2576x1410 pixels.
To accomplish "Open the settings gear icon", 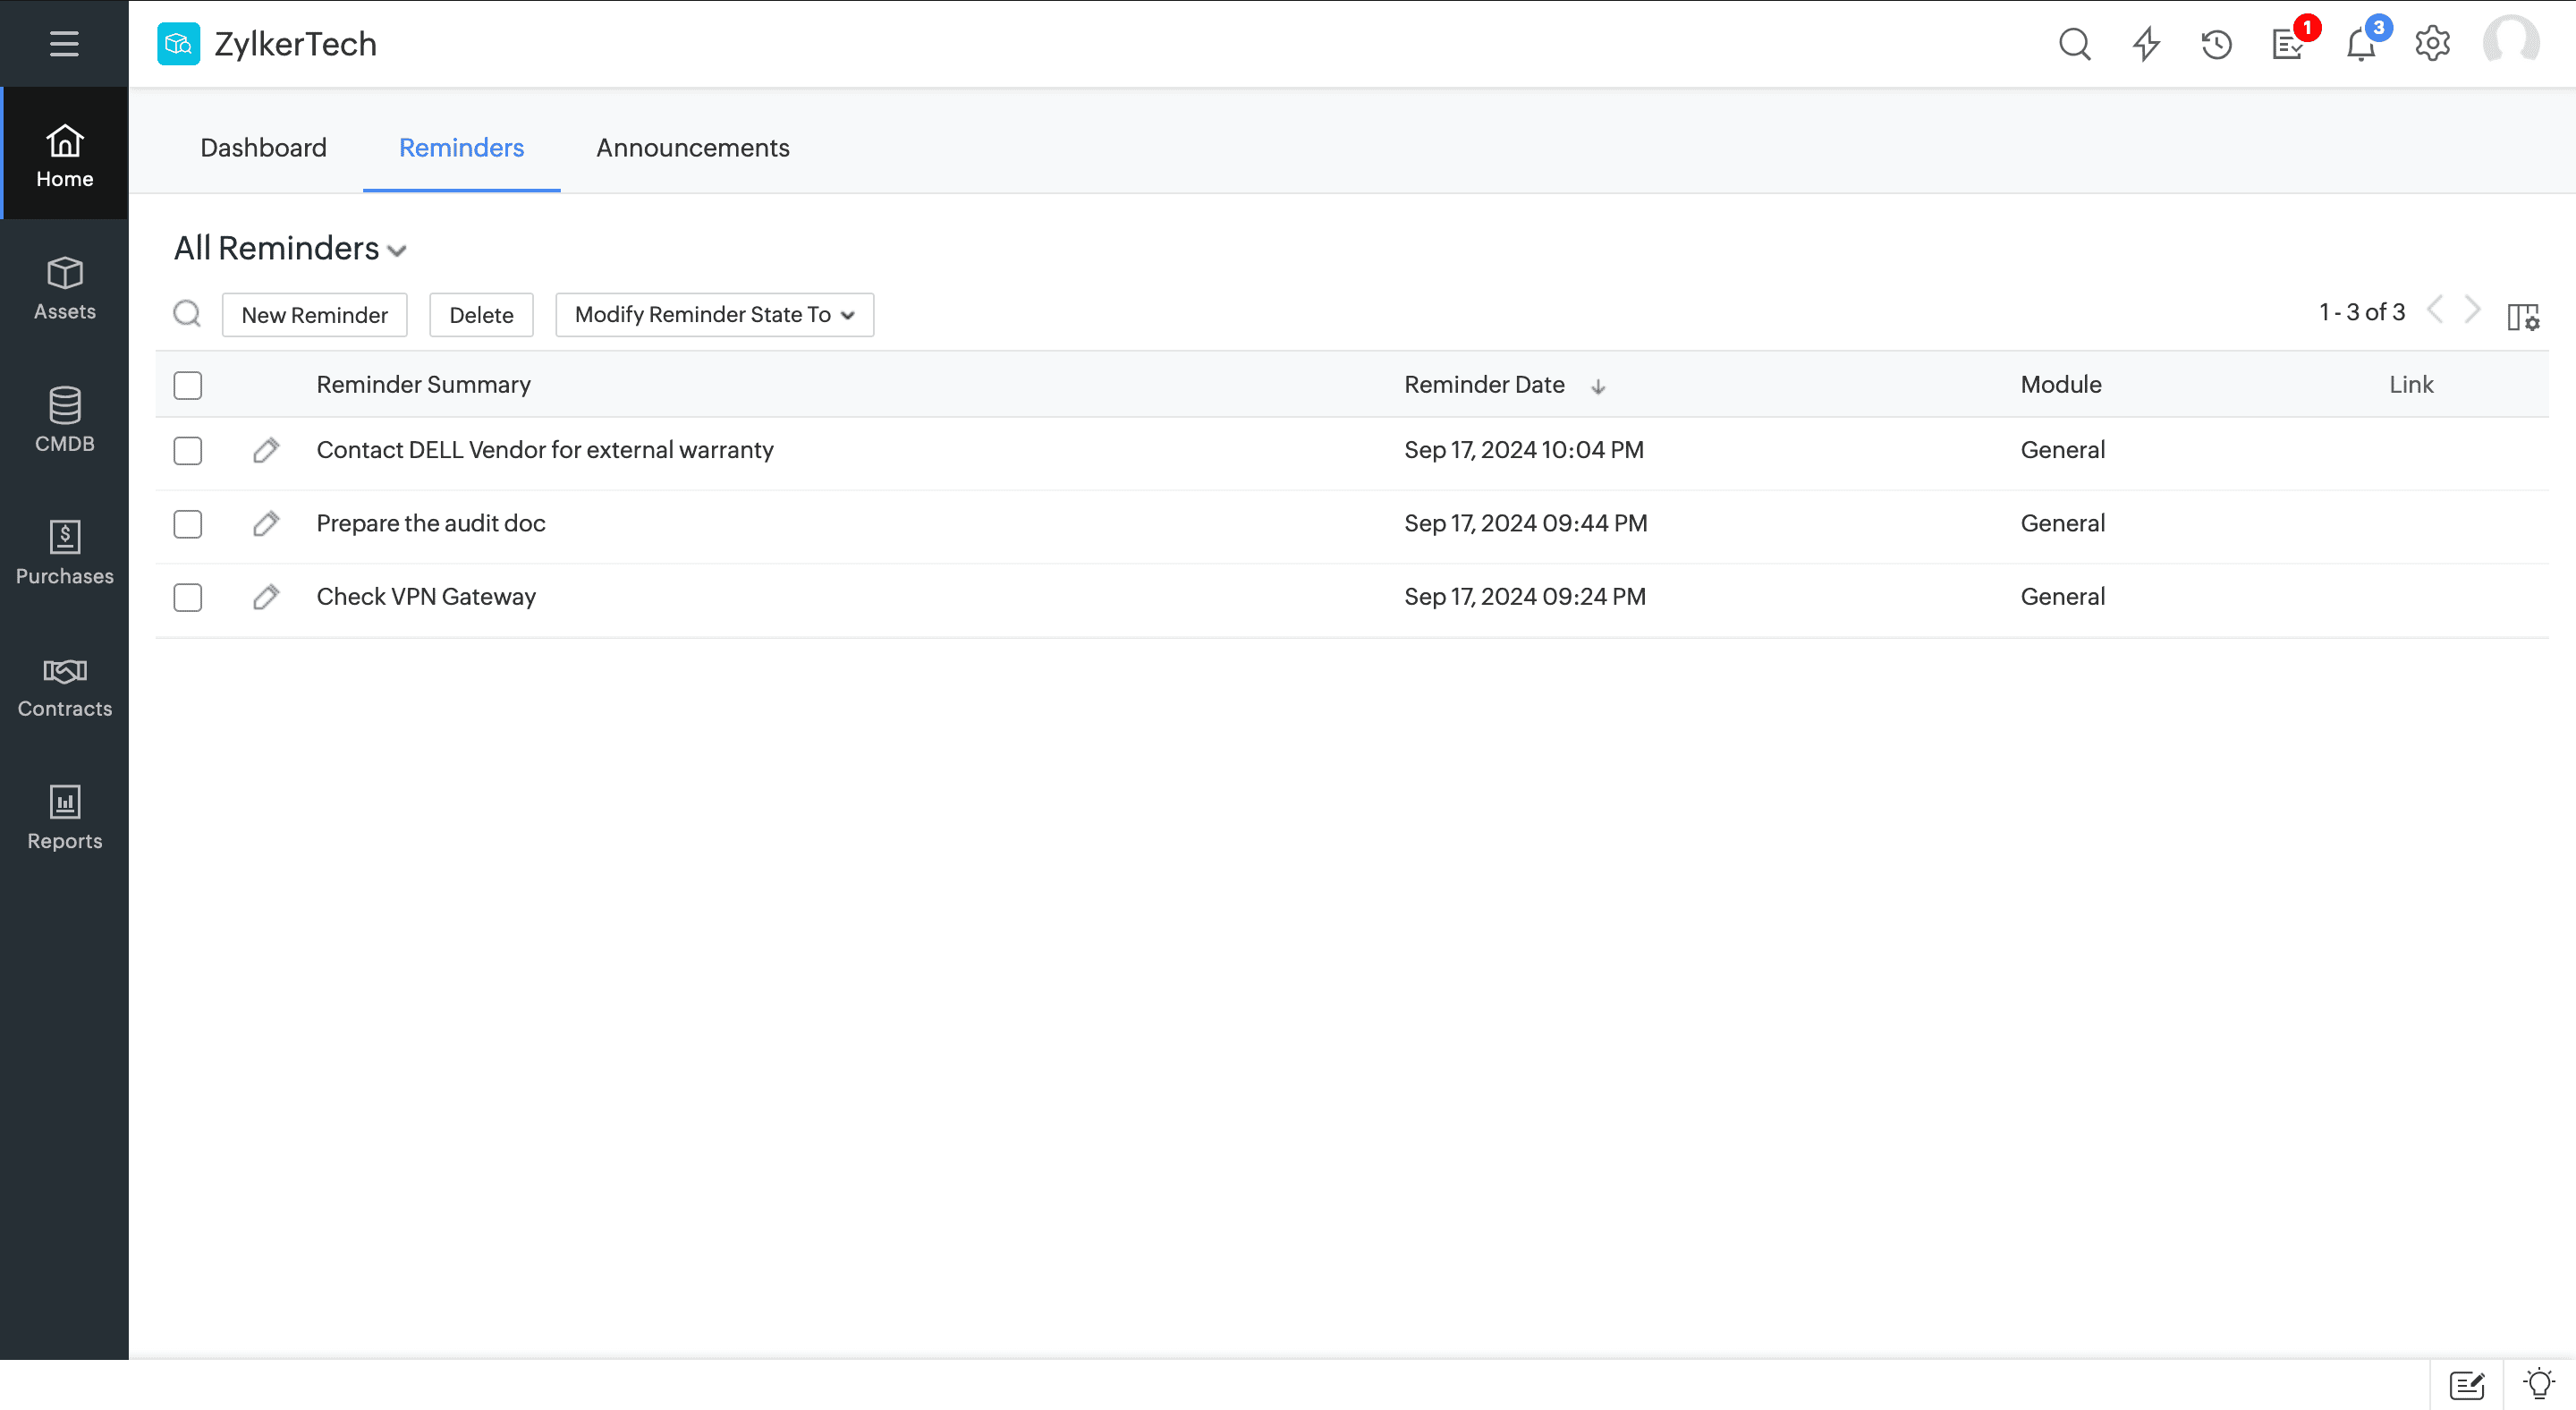I will (x=2432, y=44).
